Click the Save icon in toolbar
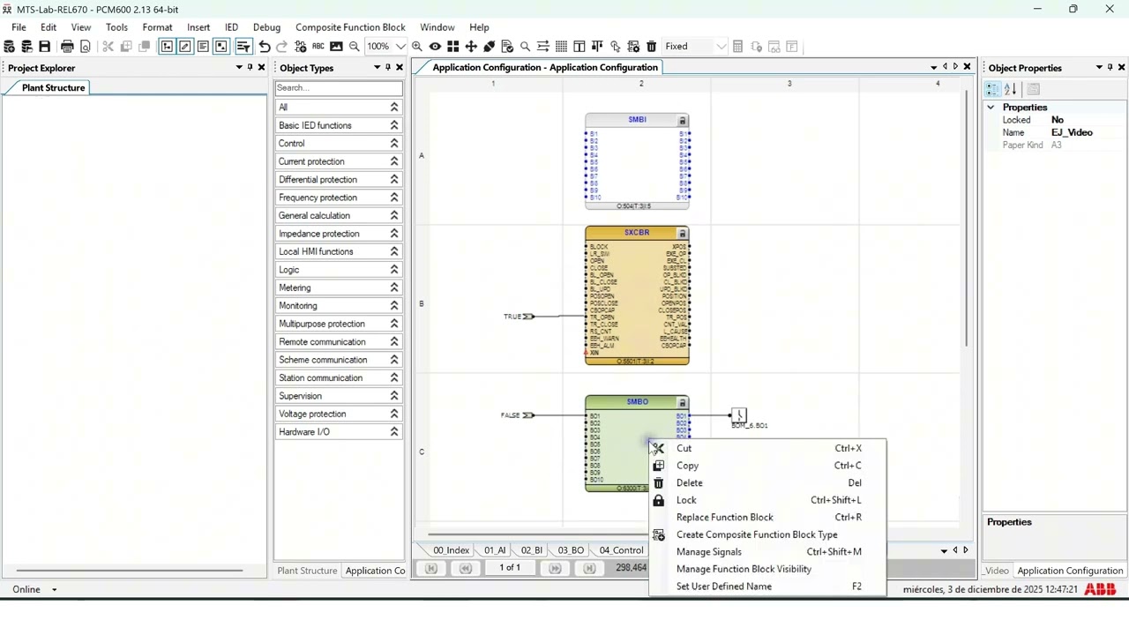 (45, 47)
